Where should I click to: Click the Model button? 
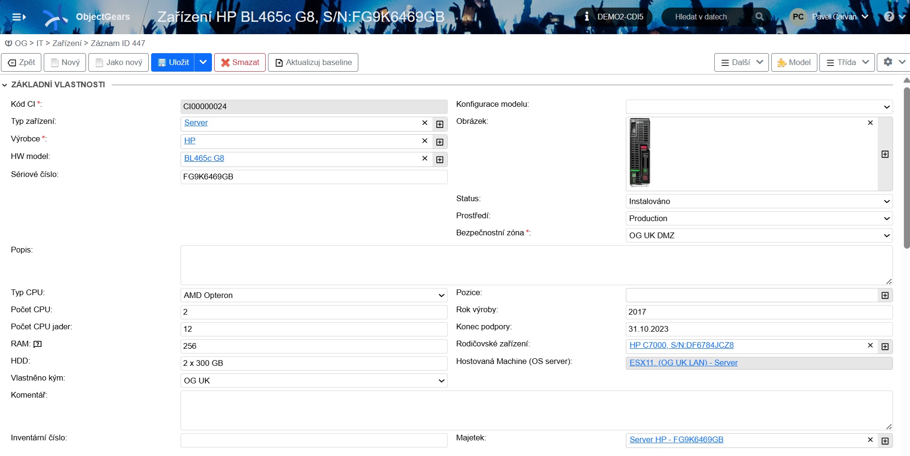pos(794,62)
